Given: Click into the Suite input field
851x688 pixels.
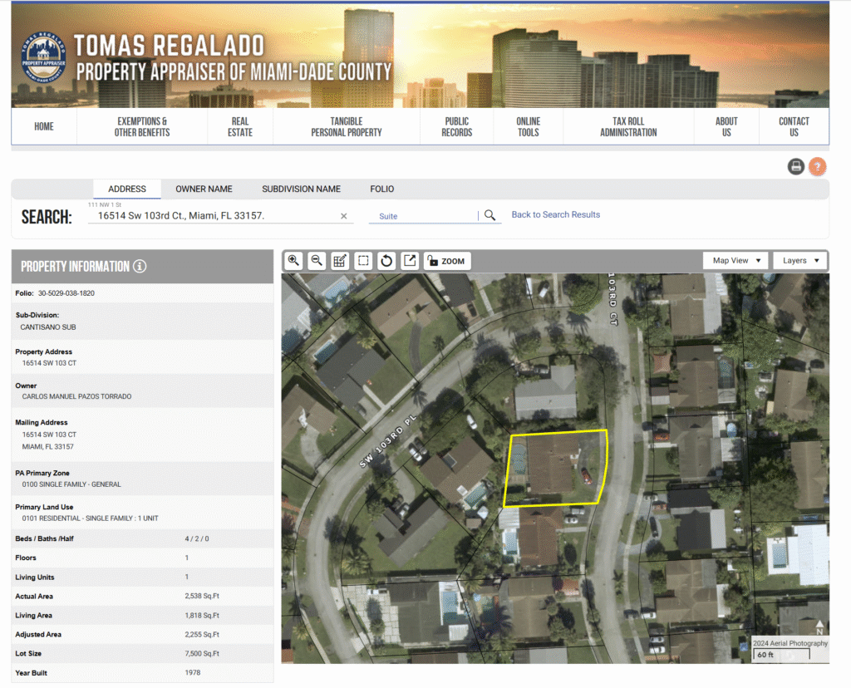Looking at the screenshot, I should tap(424, 216).
